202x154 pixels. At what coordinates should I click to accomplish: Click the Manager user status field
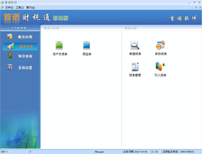[x=108, y=152]
